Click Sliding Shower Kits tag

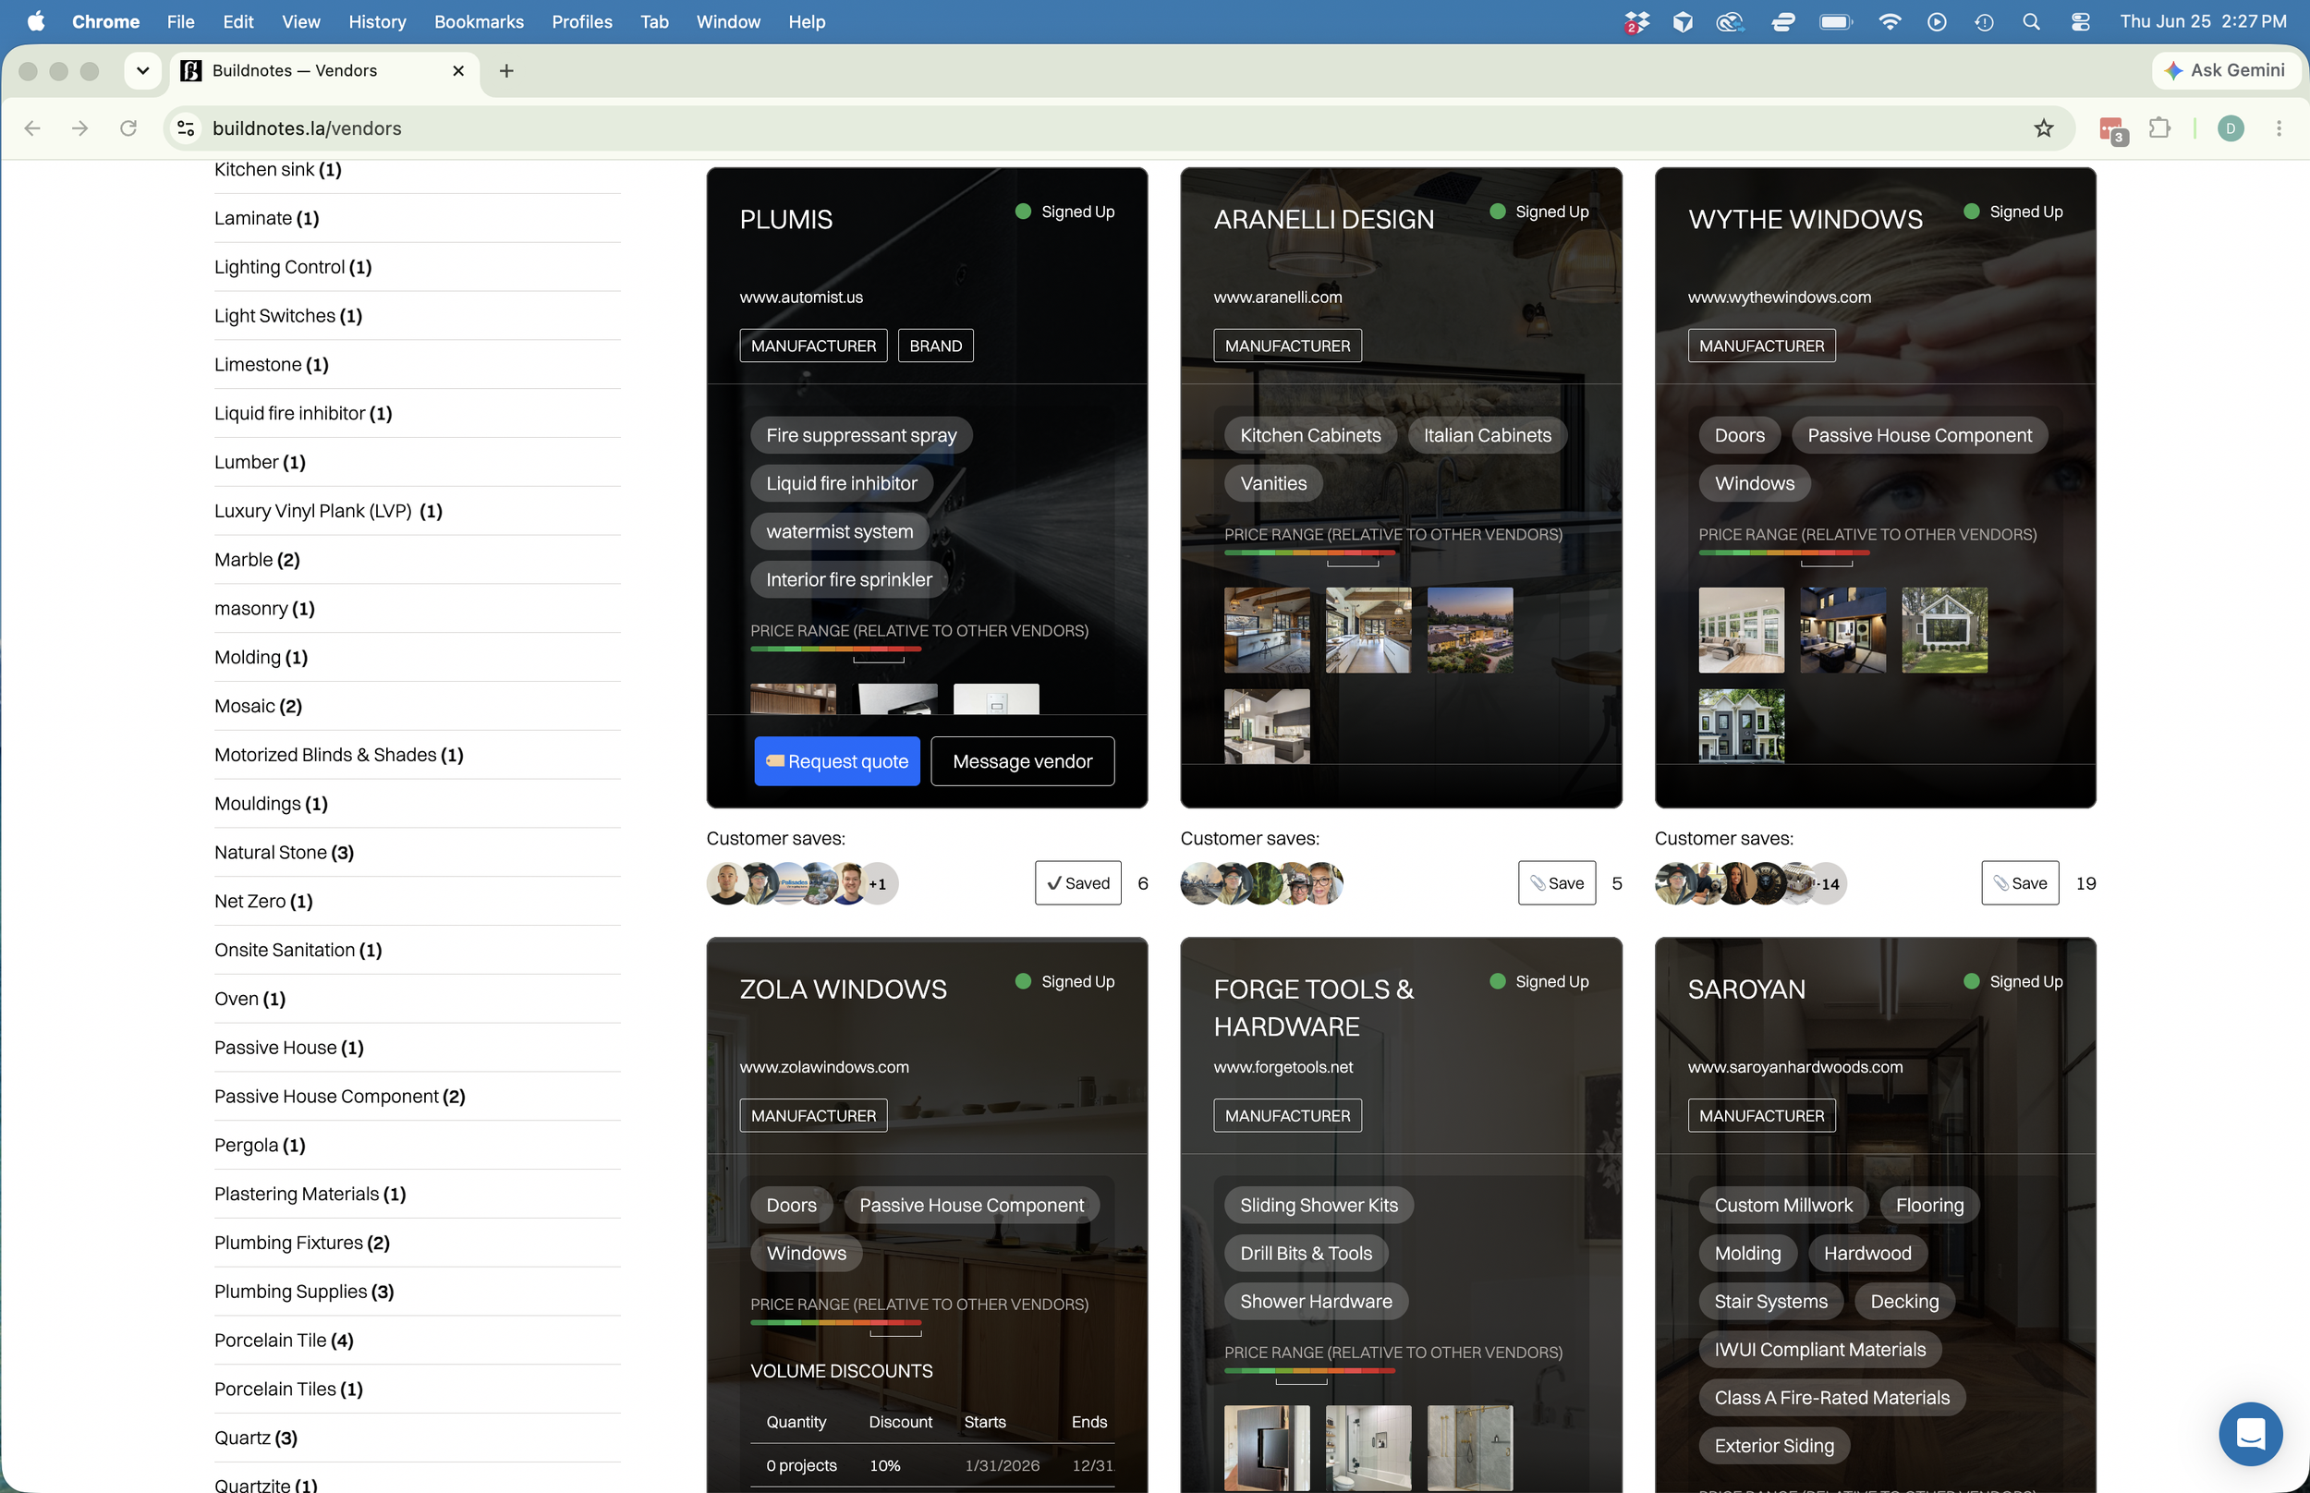1319,1205
